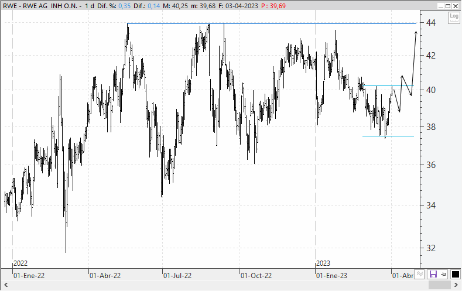Click the '01-Jul-22' date label

click(177, 276)
